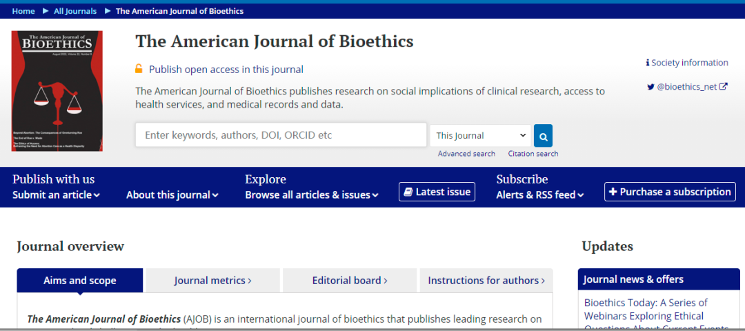Click Purchase a subscription button
This screenshot has width=745, height=331.
click(x=670, y=192)
